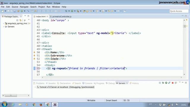Start the server in debug mode icon

(x=163, y=83)
